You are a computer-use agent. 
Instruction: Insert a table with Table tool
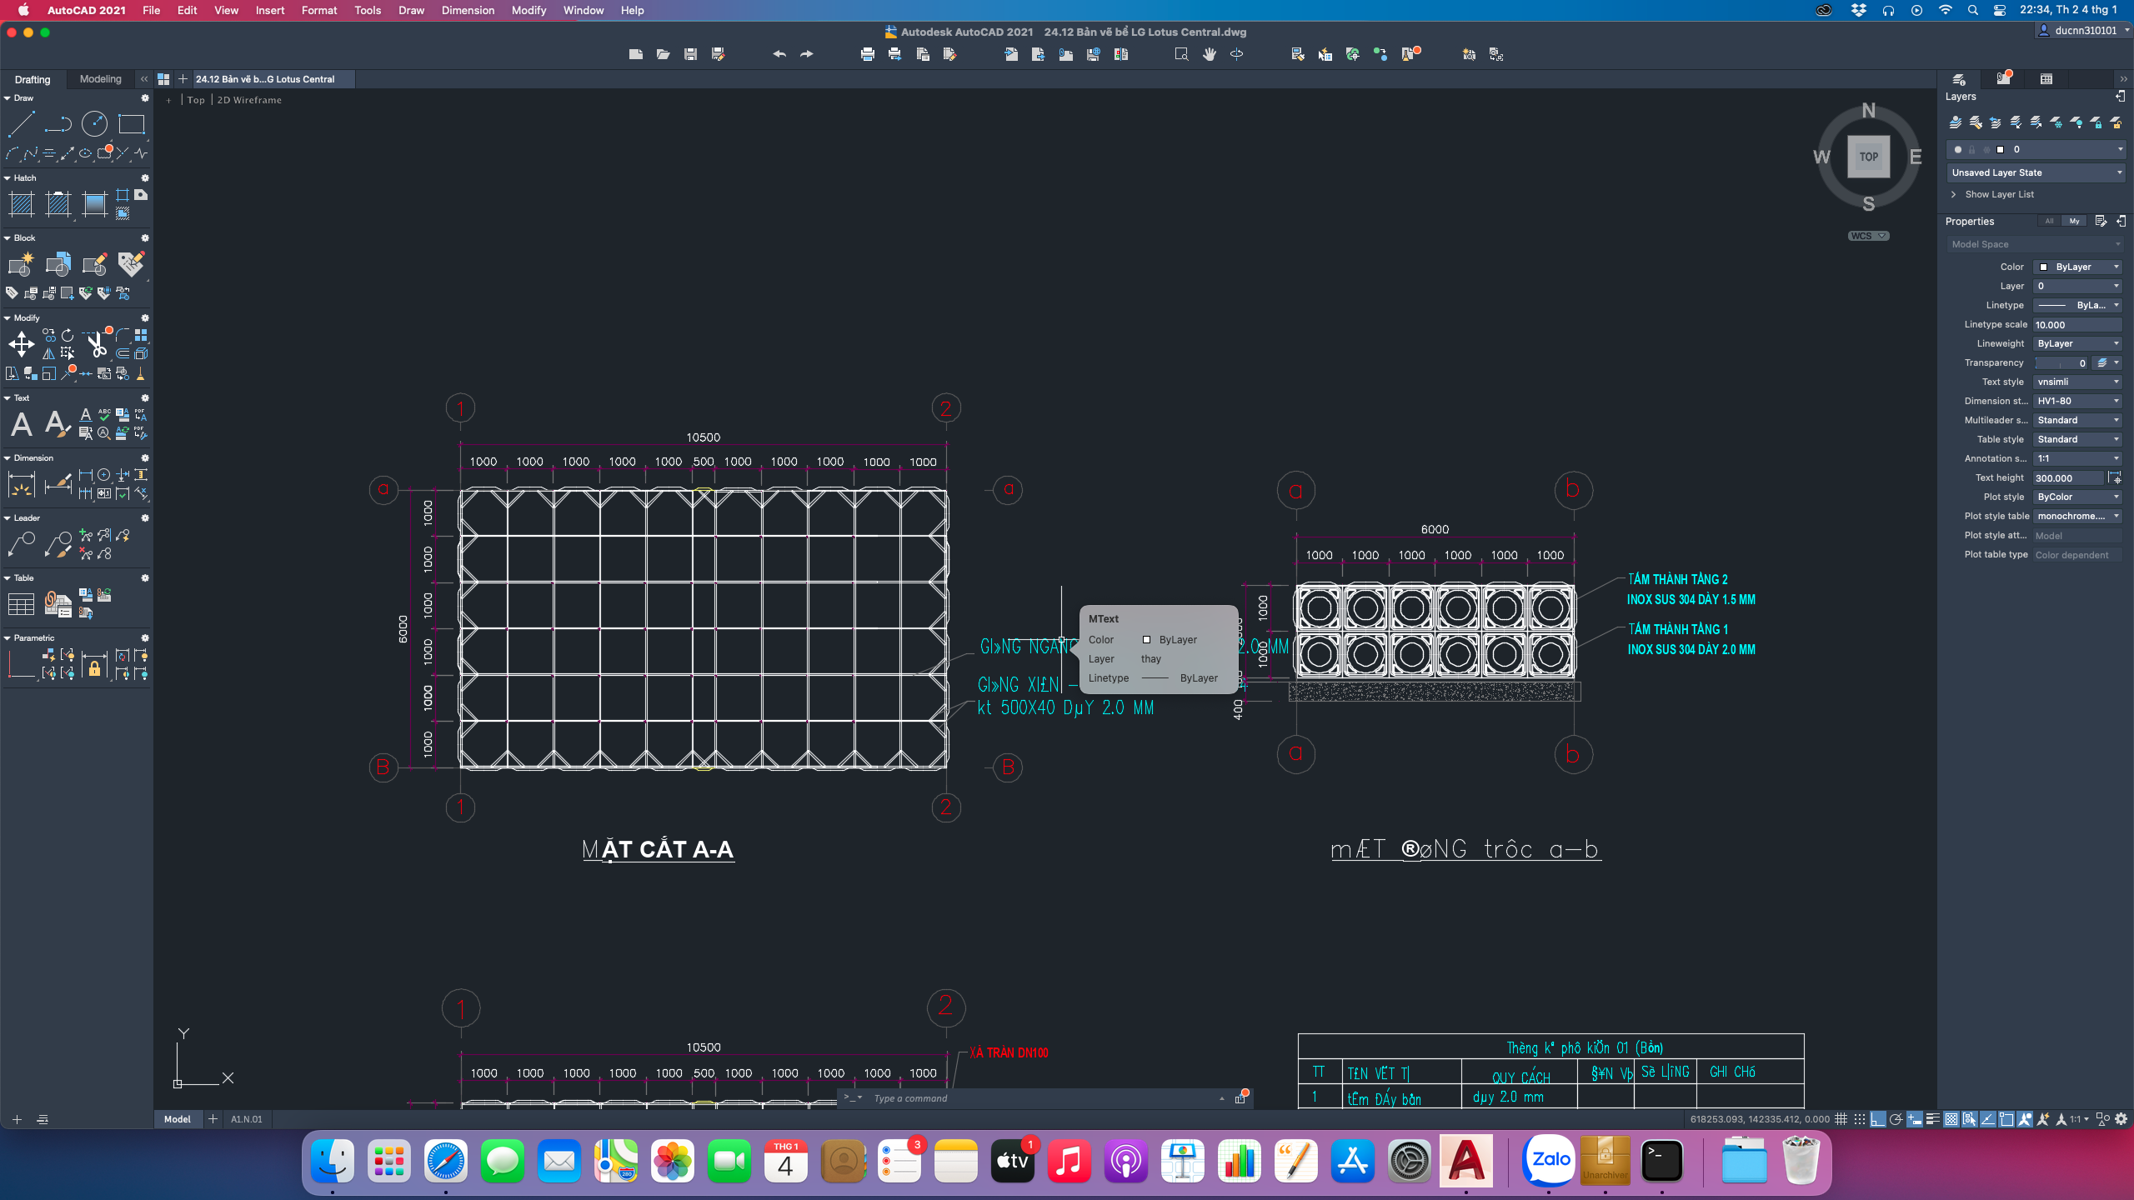21,603
